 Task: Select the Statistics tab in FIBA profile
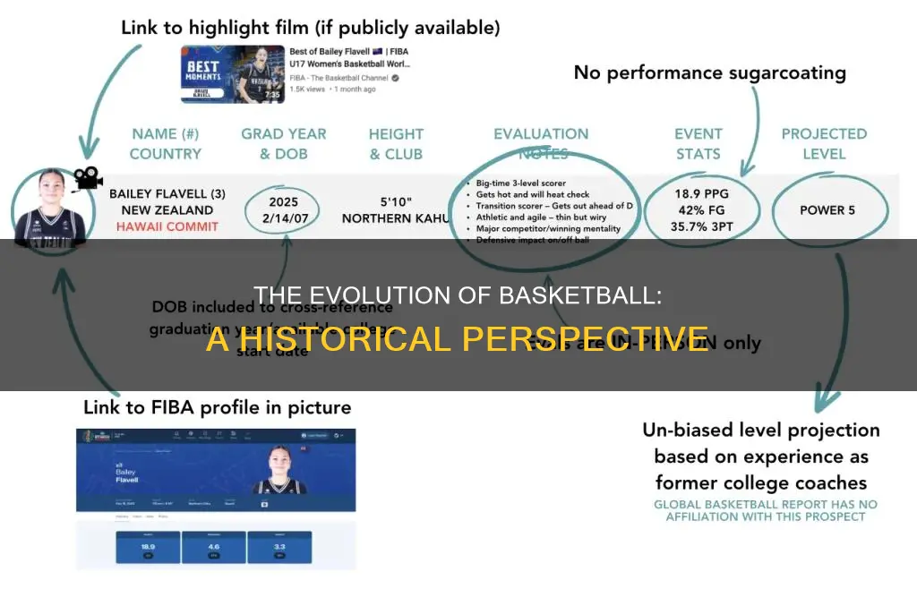122,516
